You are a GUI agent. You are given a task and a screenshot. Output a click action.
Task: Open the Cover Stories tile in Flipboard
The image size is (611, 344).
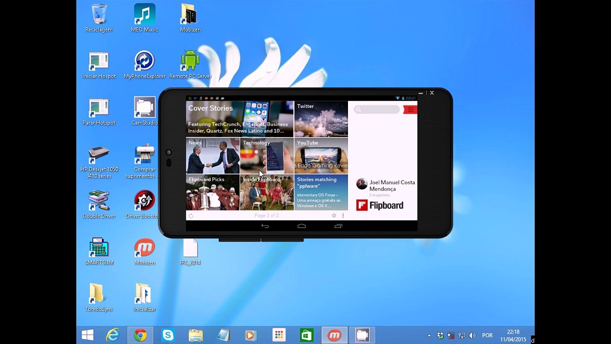(x=240, y=119)
